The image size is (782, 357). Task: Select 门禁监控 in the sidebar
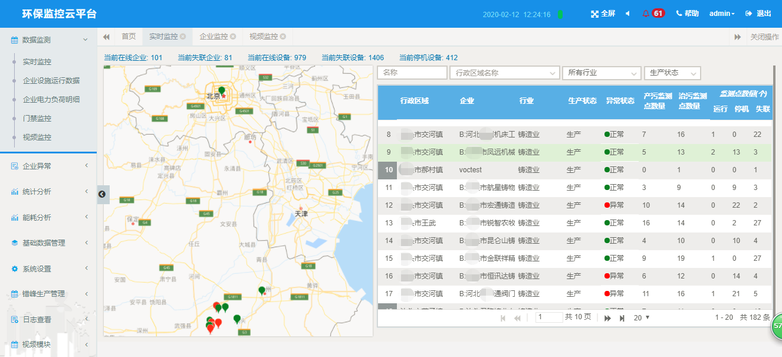click(x=37, y=119)
